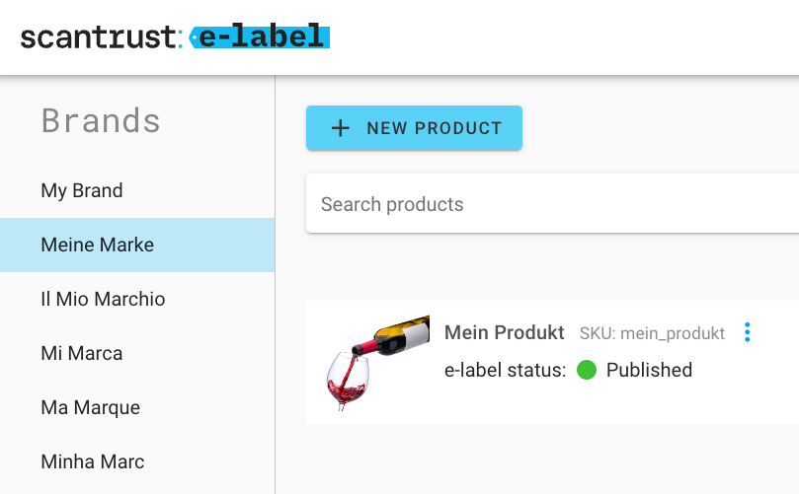Click the e-label status label
Image resolution: width=799 pixels, height=494 pixels.
tap(505, 371)
